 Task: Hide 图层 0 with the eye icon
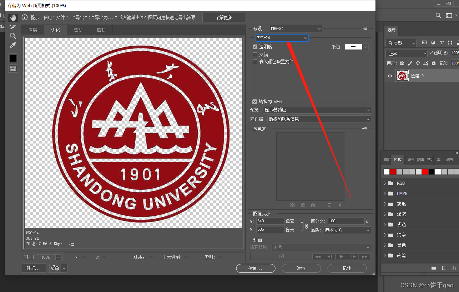[390, 76]
